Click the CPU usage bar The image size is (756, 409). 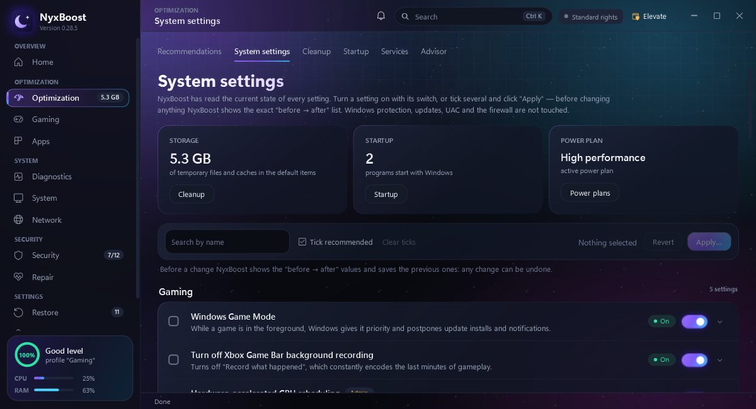tap(53, 378)
